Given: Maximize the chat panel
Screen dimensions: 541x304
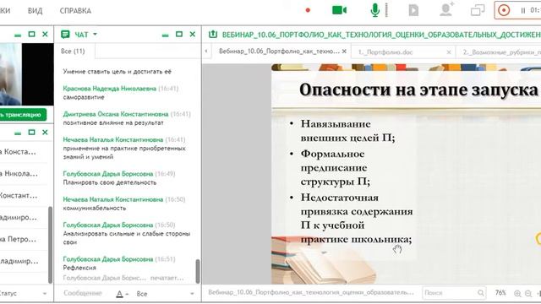Looking at the screenshot, I should click(178, 34).
